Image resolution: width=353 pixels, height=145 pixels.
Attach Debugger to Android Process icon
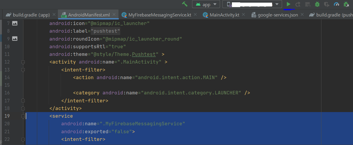[346, 4]
